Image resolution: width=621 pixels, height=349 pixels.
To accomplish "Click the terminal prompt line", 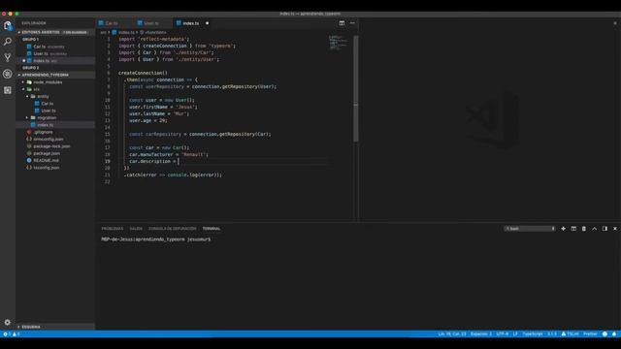I will click(x=156, y=239).
